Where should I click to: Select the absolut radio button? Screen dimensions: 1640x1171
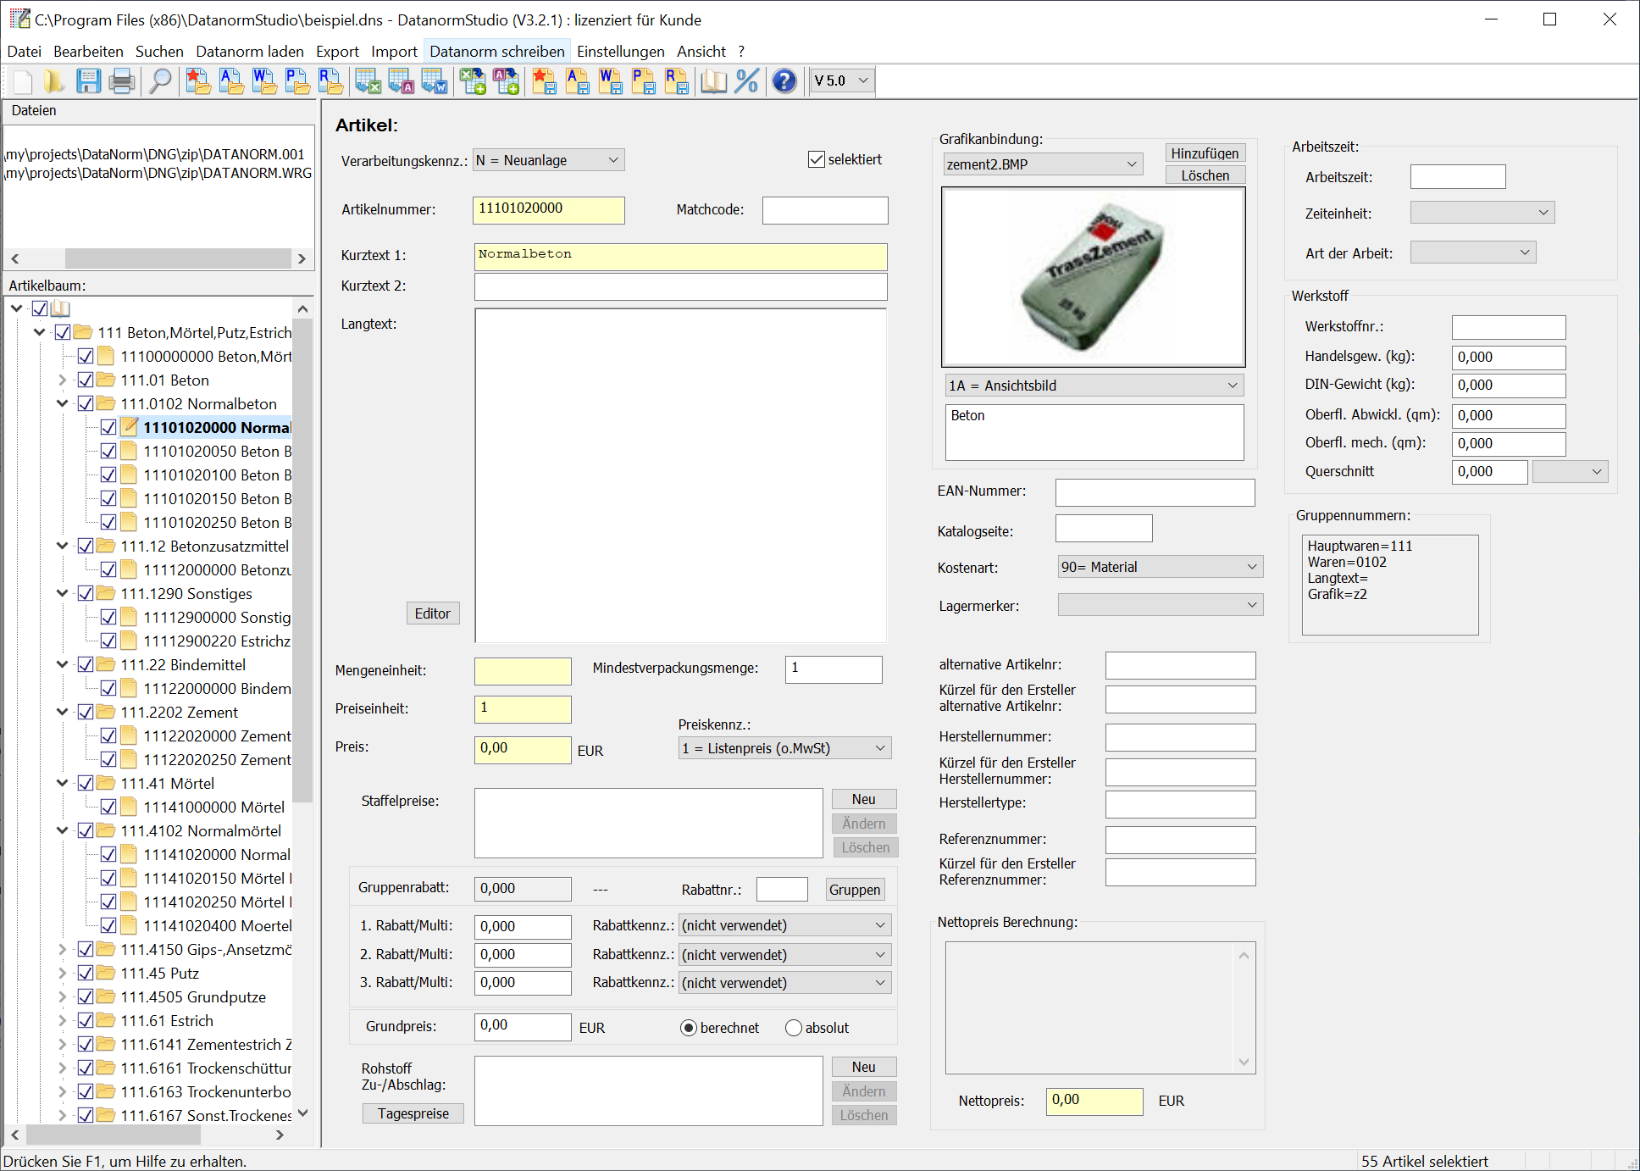coord(794,1028)
